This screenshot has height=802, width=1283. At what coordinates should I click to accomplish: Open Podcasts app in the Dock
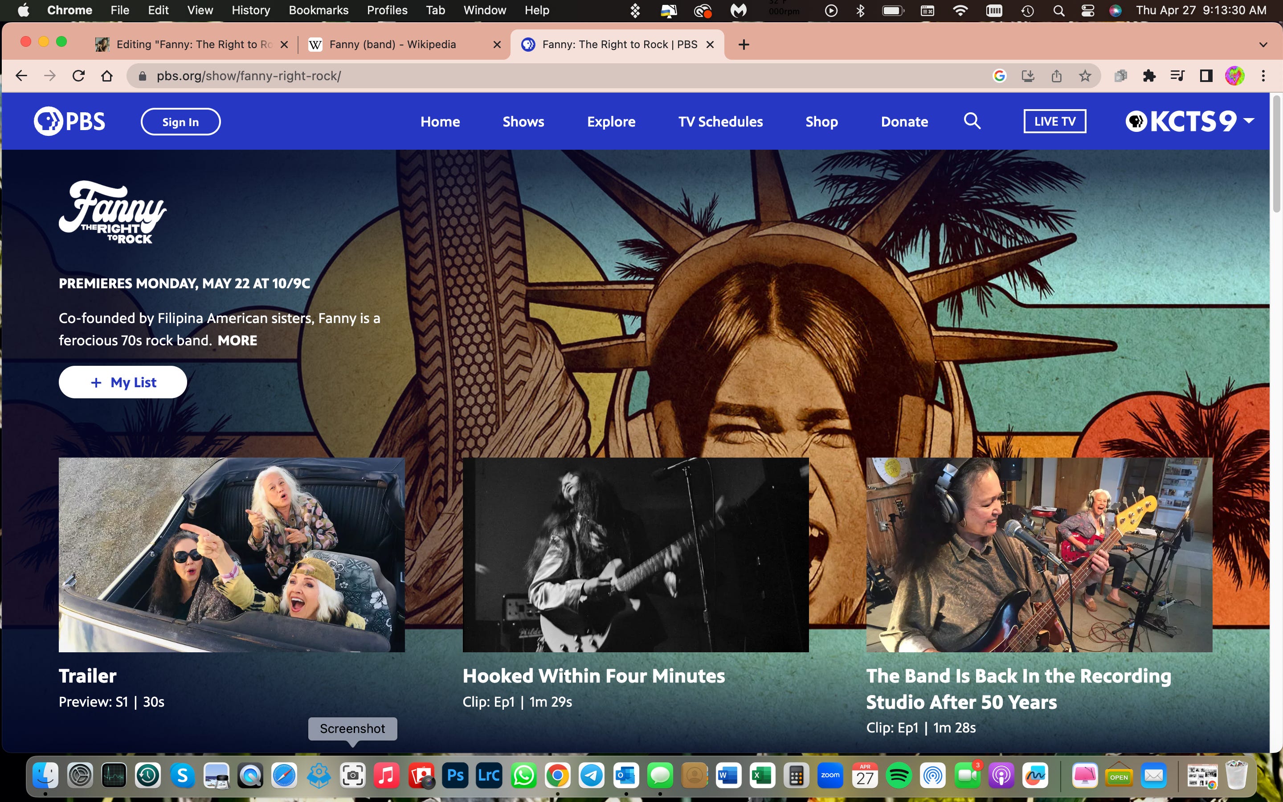coord(1001,776)
